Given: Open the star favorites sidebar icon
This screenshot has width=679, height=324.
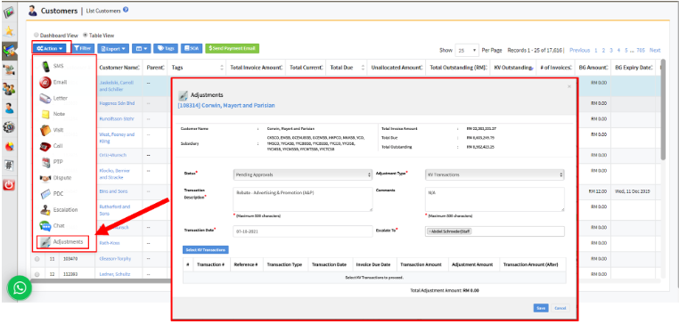Looking at the screenshot, I should click(9, 31).
